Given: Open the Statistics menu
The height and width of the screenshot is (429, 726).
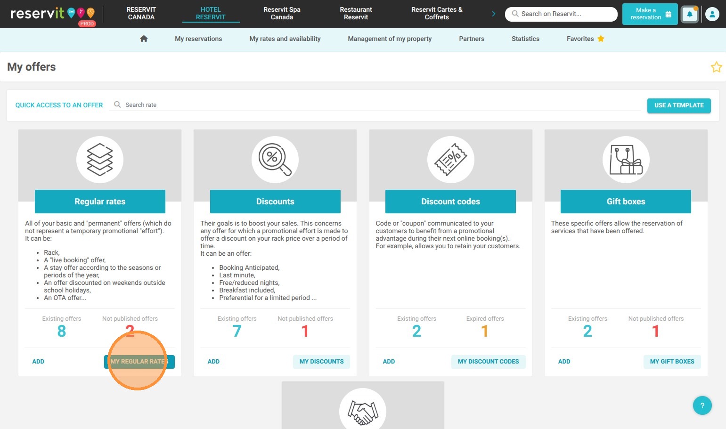Looking at the screenshot, I should click(525, 39).
